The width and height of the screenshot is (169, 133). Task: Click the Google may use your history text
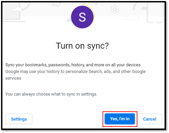(x=75, y=71)
